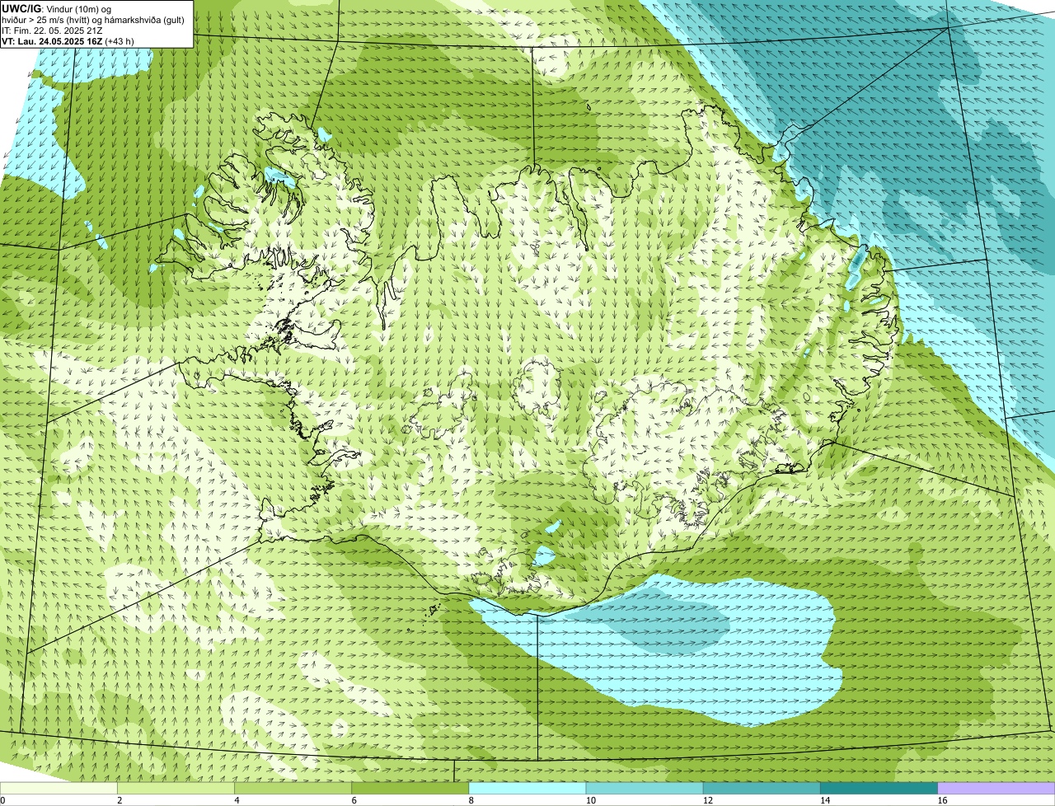Click the 12–14 m/s teal legend swatch
This screenshot has height=806, width=1055.
click(x=762, y=789)
